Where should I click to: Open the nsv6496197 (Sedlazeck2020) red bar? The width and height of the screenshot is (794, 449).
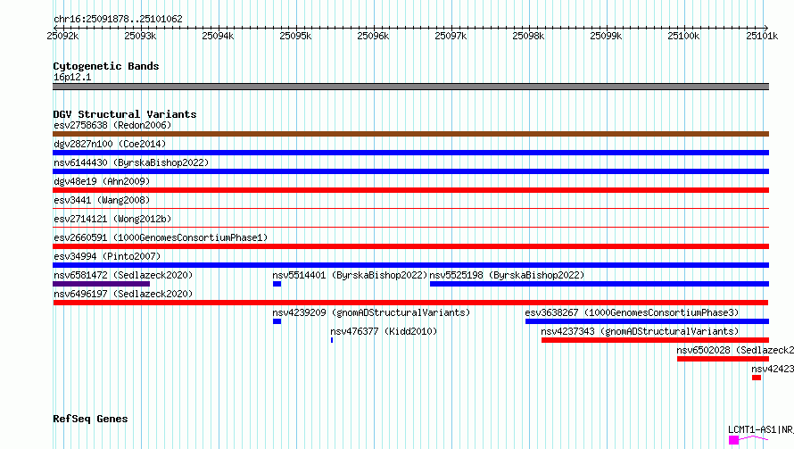[410, 303]
